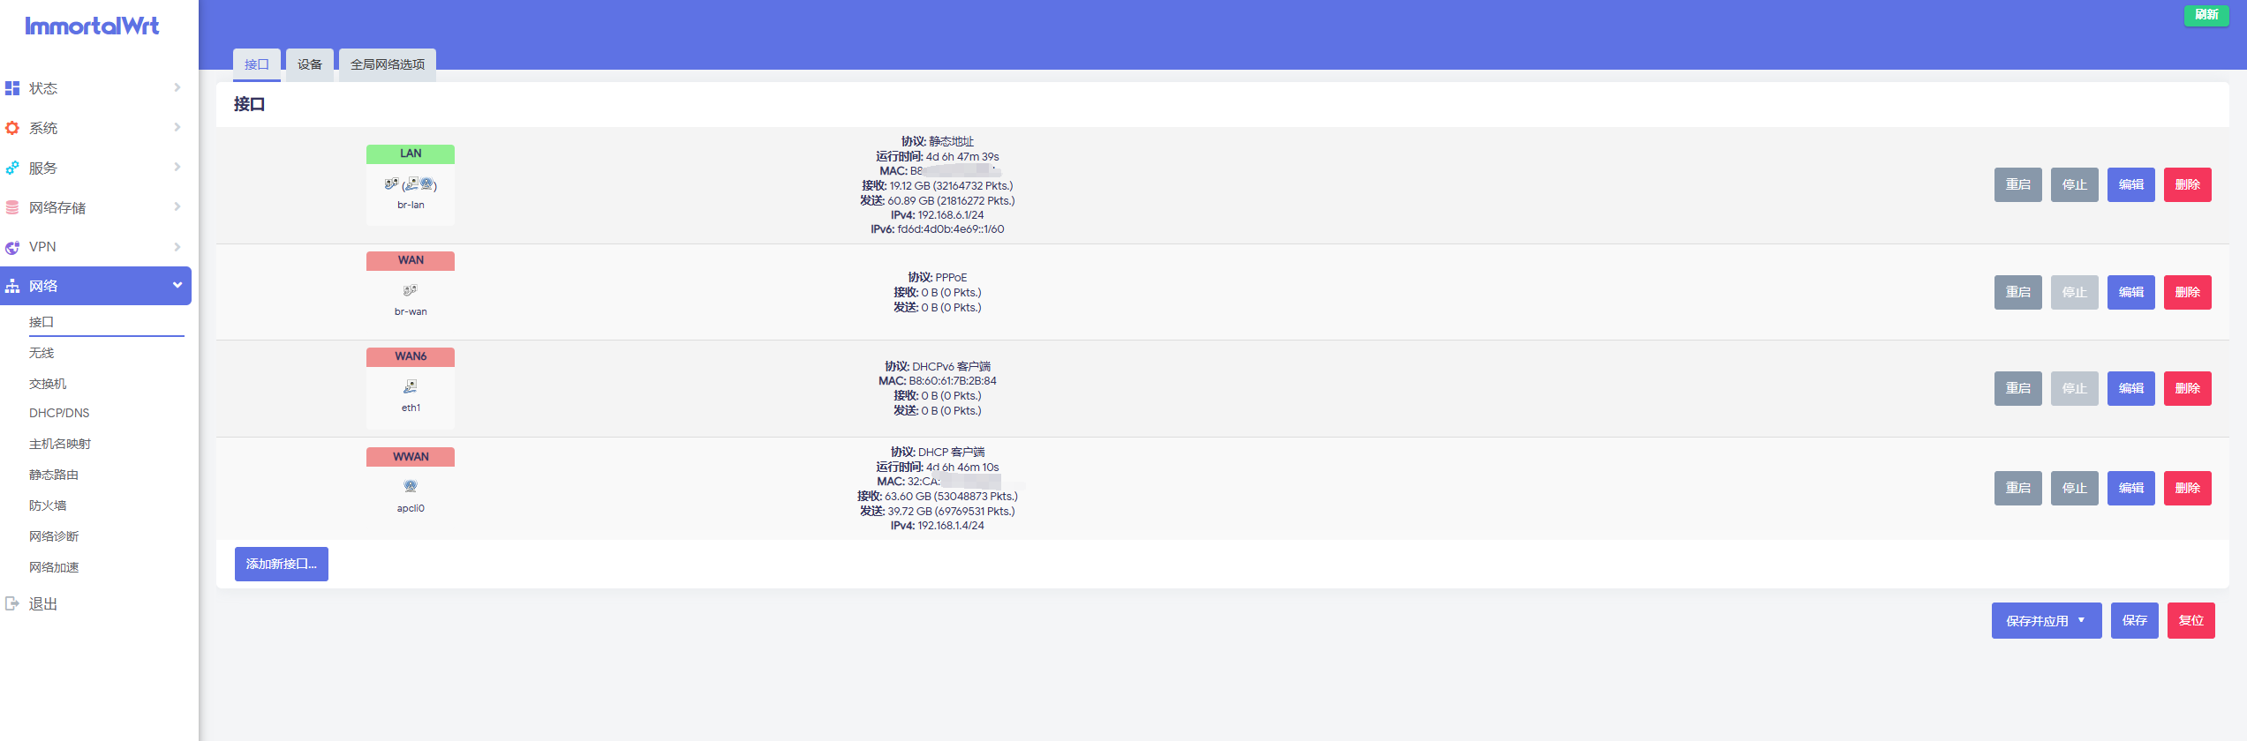Expand the 服务 menu chevron
Viewport: 2247px width, 741px height.
(177, 167)
